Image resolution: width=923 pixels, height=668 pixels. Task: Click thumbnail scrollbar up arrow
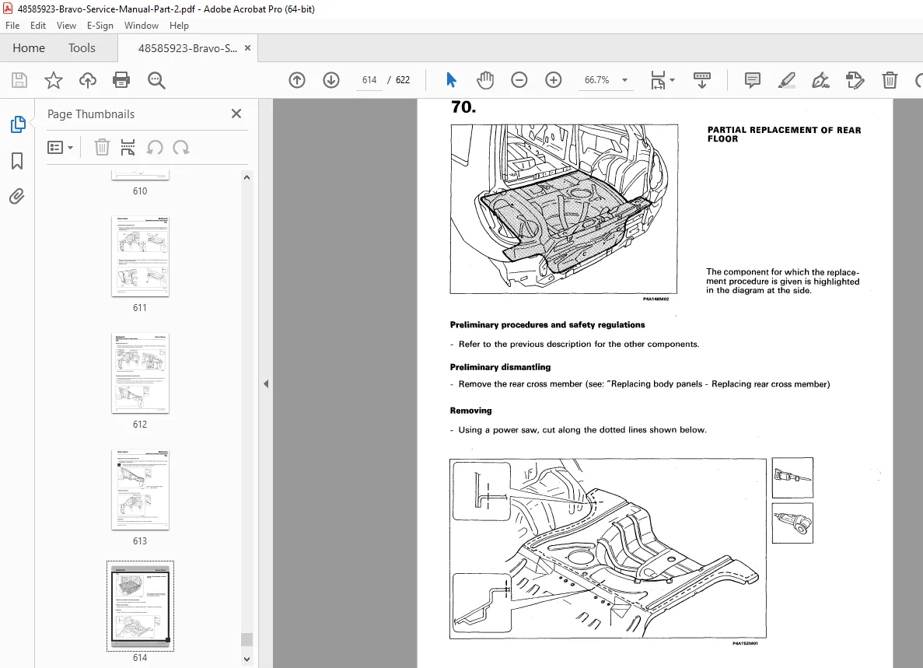[246, 177]
